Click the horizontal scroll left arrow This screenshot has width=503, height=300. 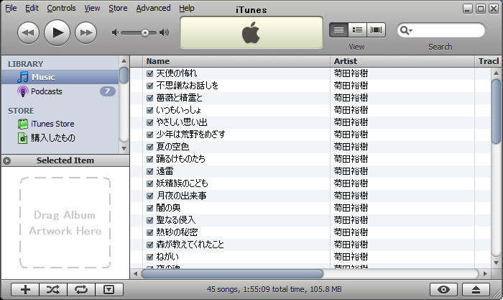pos(135,274)
